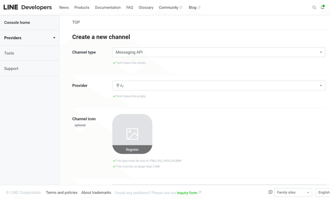Open the Provider dropdown
The width and height of the screenshot is (330, 199).
click(x=219, y=86)
